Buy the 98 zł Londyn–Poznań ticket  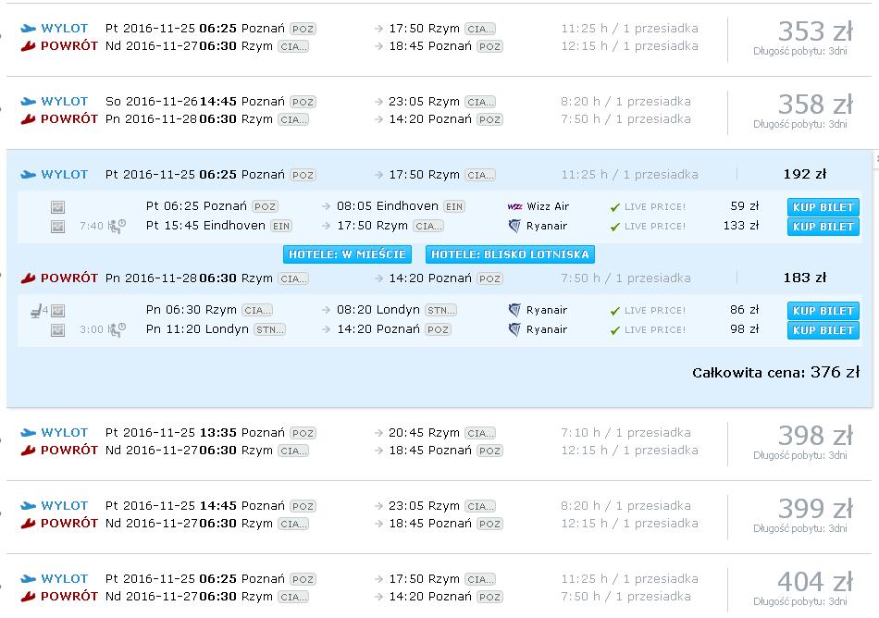[x=823, y=330]
